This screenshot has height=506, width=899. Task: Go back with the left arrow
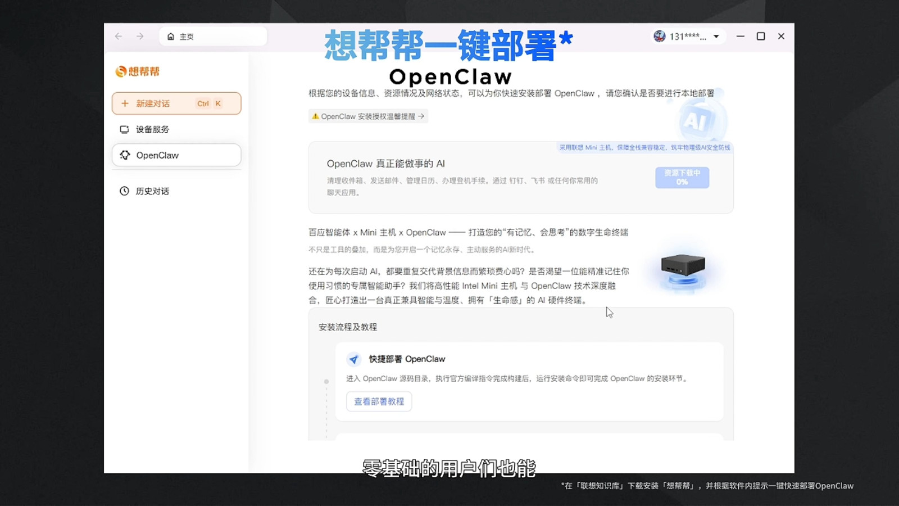119,37
